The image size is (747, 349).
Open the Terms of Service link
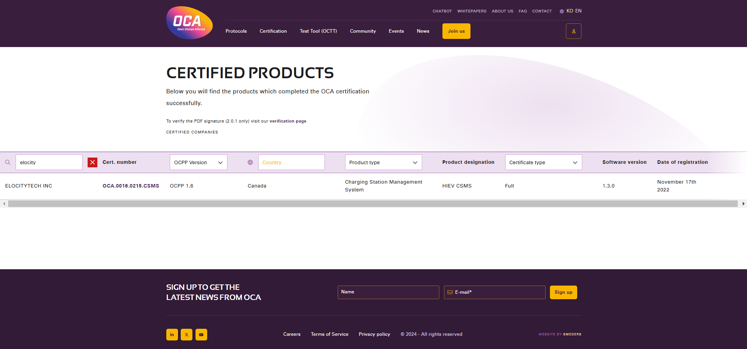(x=329, y=334)
